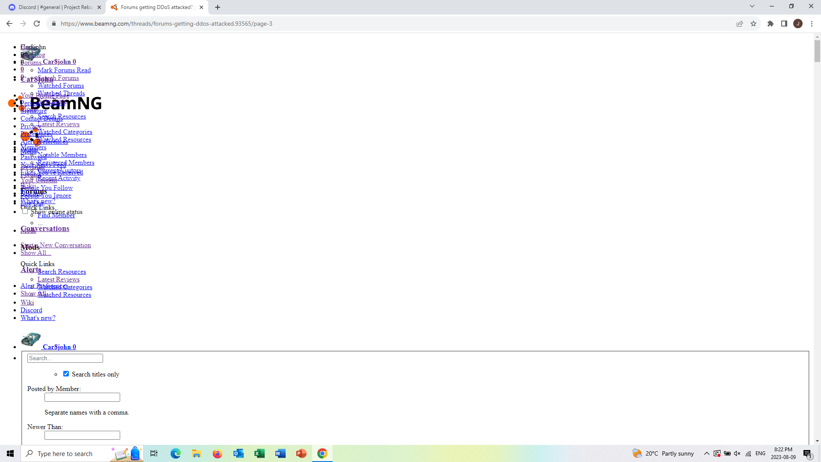Open the Conversations heading link
This screenshot has width=821, height=462.
pyautogui.click(x=45, y=228)
